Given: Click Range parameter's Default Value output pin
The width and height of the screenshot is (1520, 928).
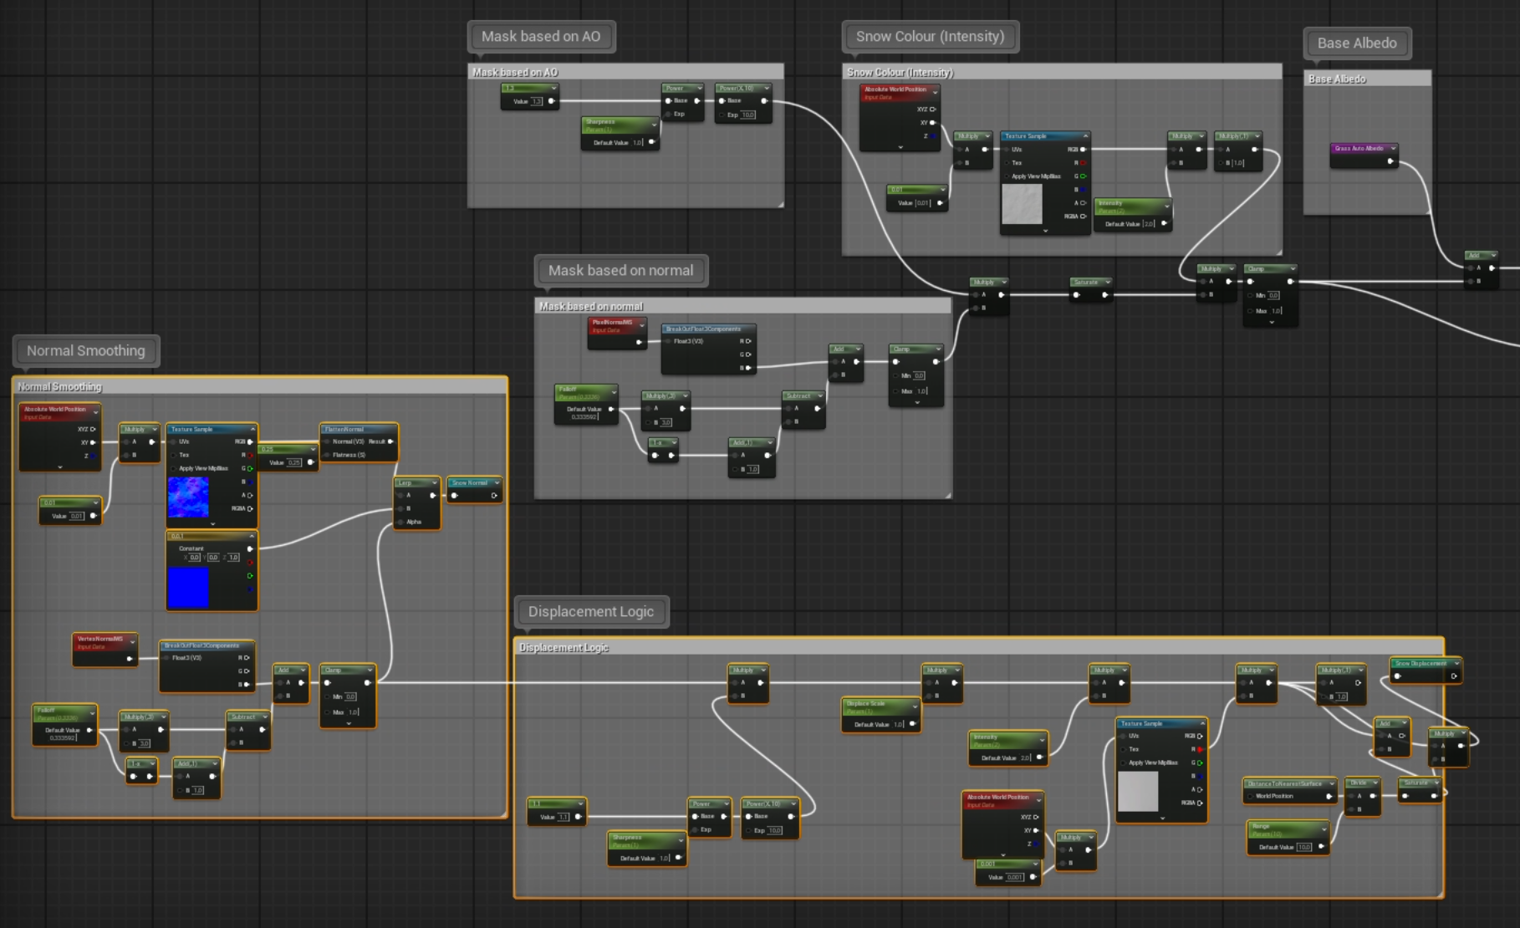Looking at the screenshot, I should click(x=1321, y=847).
